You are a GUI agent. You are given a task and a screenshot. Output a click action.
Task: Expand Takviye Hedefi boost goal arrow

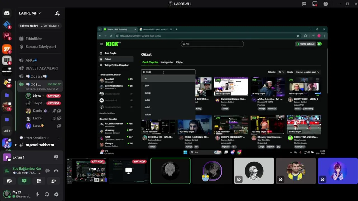pyautogui.click(x=59, y=26)
